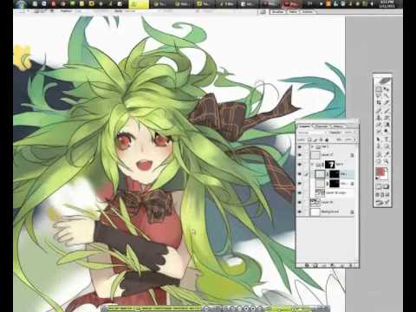Viewport: 416px width, 312px height.
Task: Select the Rectangular Marquee tool
Action: [379, 89]
